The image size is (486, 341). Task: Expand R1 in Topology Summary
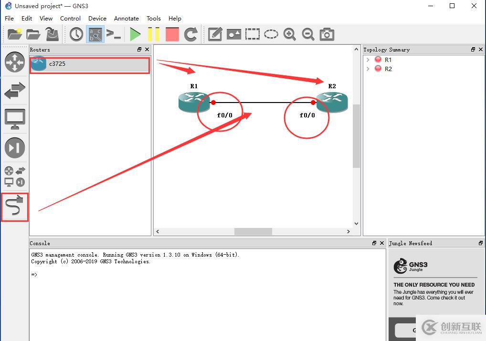click(x=368, y=60)
